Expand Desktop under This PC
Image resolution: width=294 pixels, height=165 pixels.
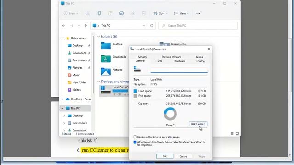64,116
